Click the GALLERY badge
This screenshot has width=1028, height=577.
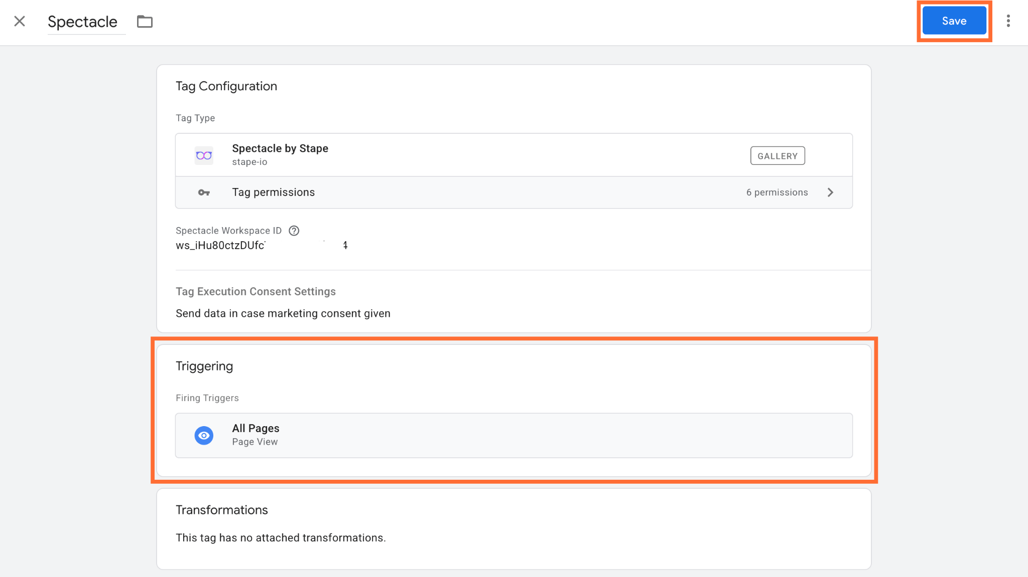(x=778, y=155)
